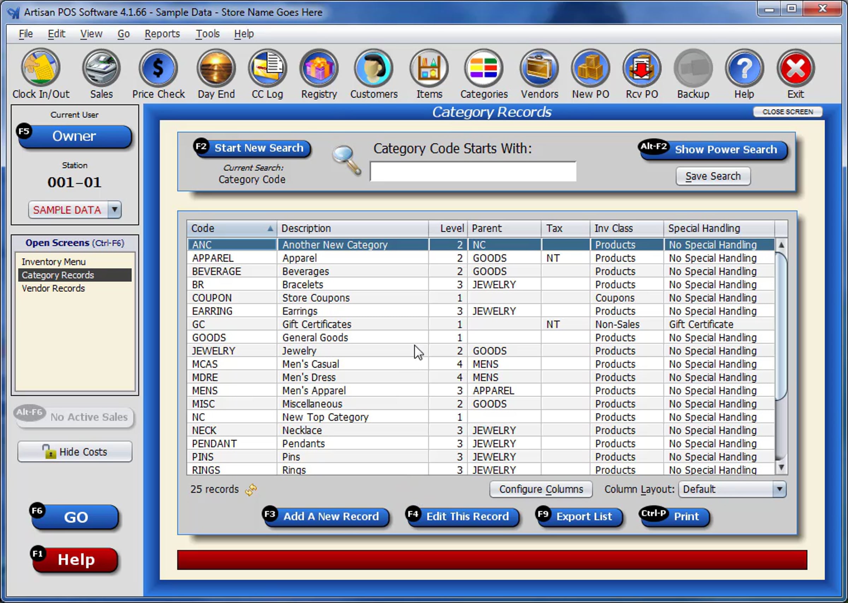Click Add A New Record button
Screen dimensions: 848x603
[x=326, y=516]
